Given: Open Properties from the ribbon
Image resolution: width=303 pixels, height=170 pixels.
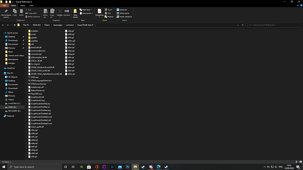Looking at the screenshot, I should coord(100,13).
